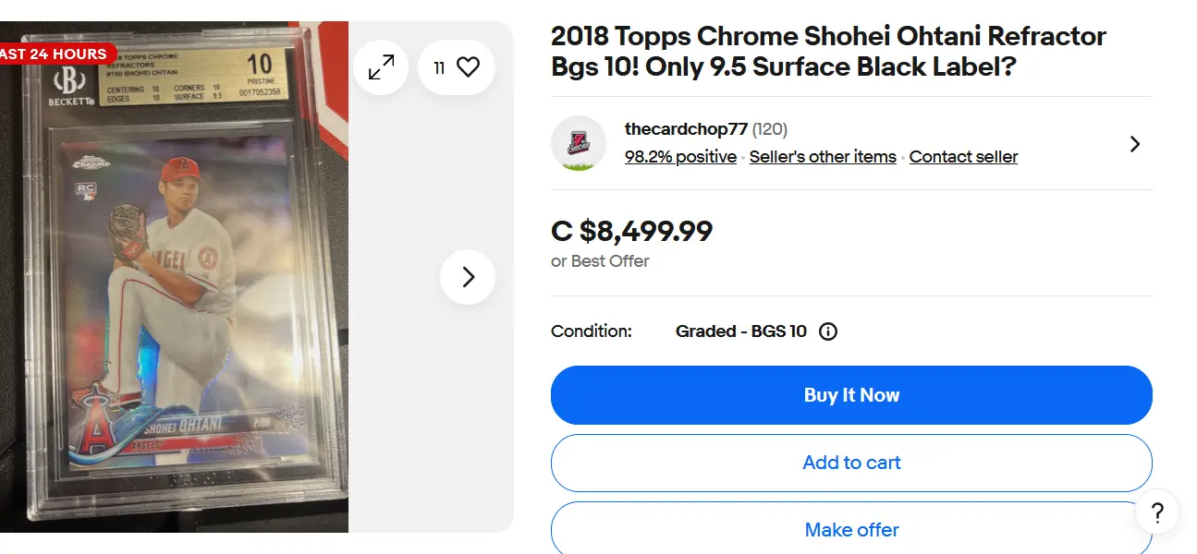
Task: Open thecardchop77 seller avatar logo
Action: [579, 143]
